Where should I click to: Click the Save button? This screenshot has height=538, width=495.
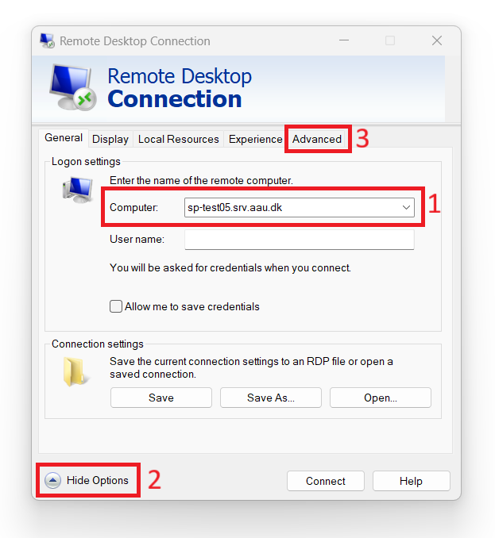161,398
